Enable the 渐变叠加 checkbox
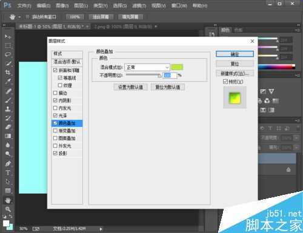This screenshot has width=303, height=233. tap(55, 131)
